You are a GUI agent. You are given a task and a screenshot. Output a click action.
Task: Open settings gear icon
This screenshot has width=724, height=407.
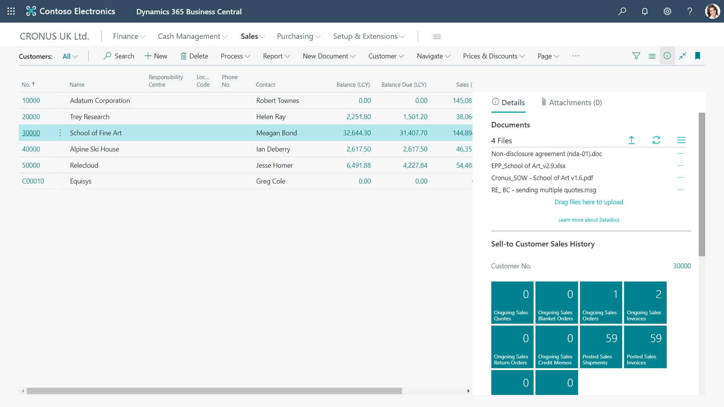[667, 11]
